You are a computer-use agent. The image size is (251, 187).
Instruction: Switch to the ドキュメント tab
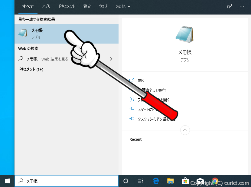(67, 6)
